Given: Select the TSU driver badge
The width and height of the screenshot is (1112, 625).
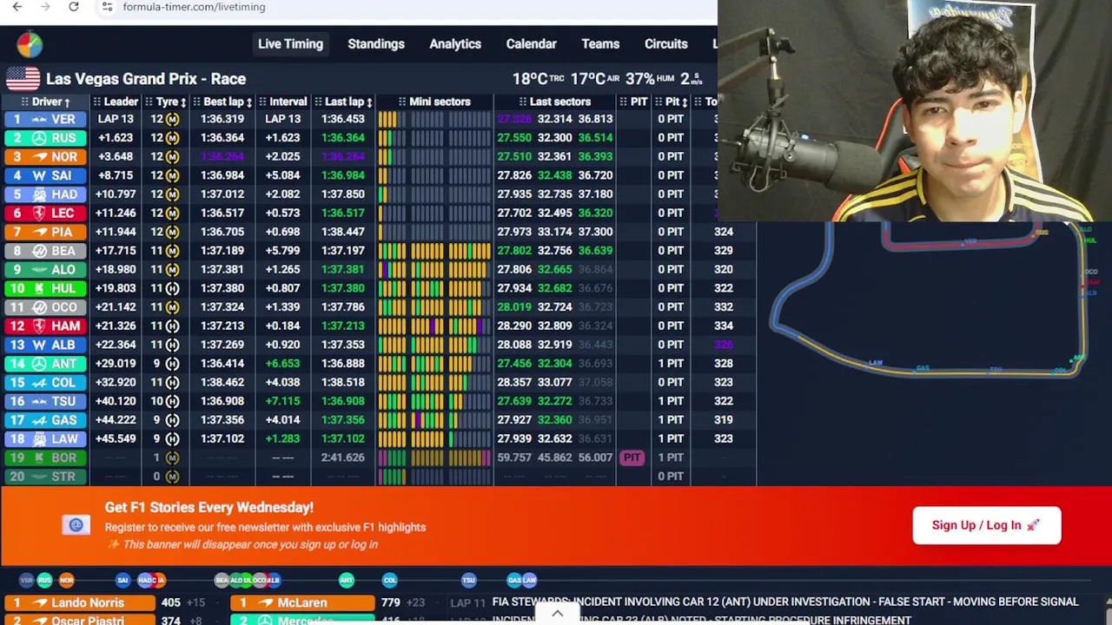Looking at the screenshot, I should pyautogui.click(x=44, y=401).
